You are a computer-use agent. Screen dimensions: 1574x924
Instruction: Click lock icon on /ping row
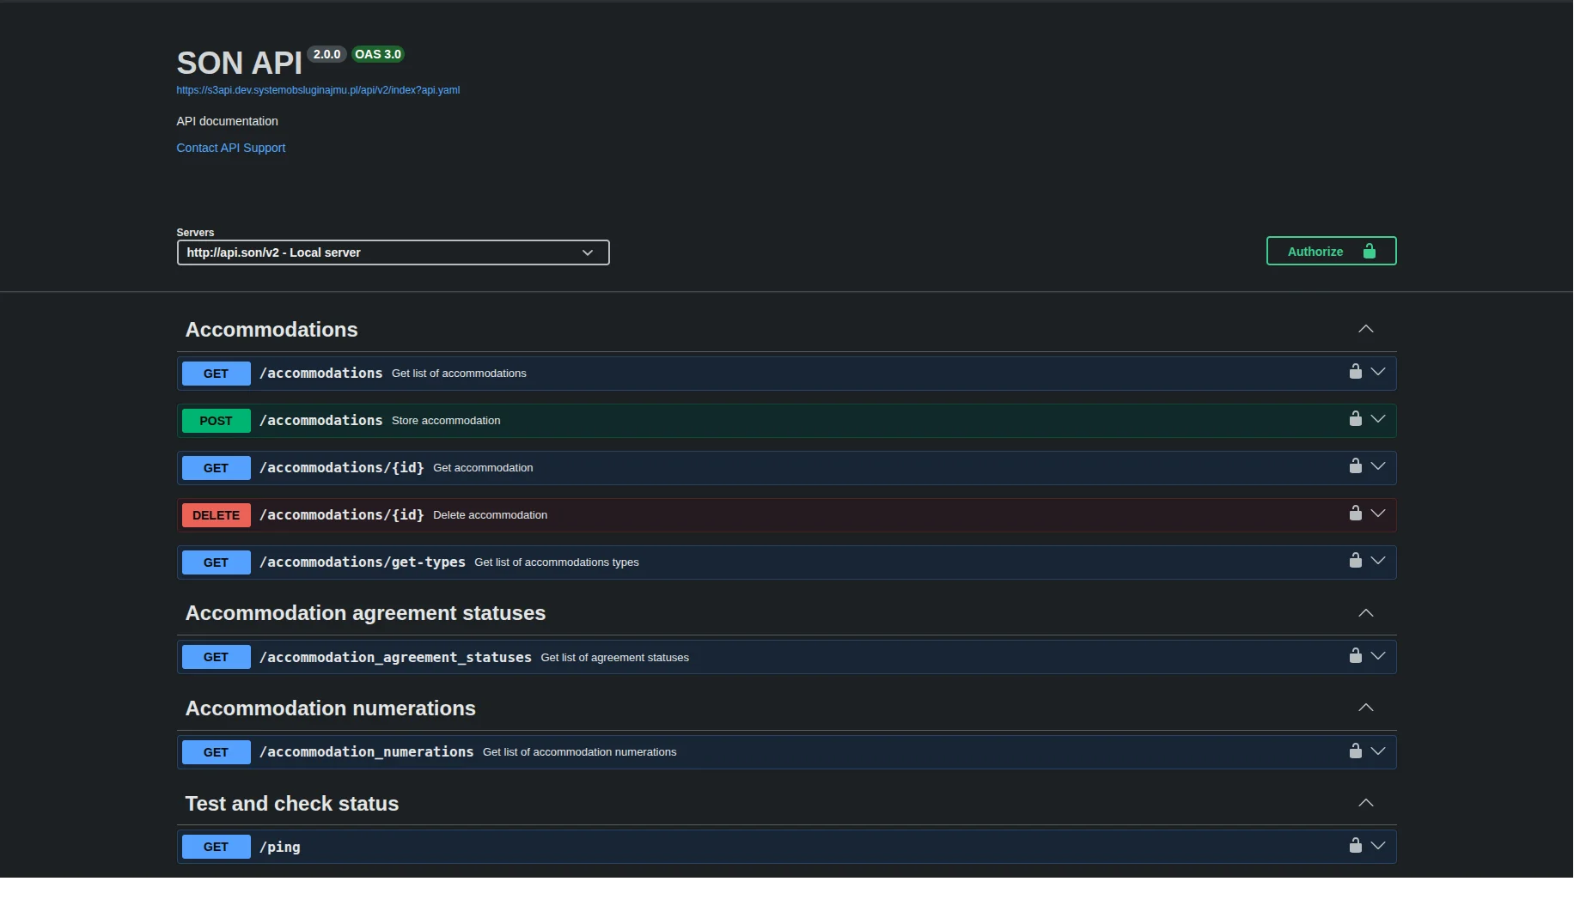tap(1355, 846)
